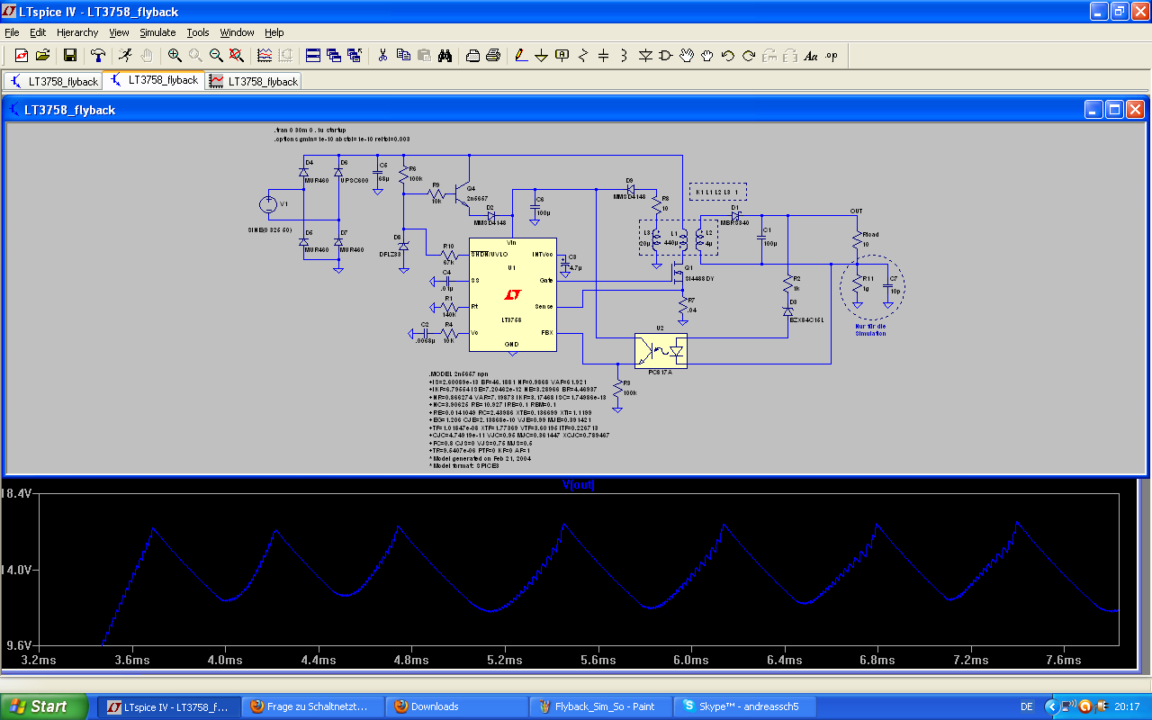Image resolution: width=1152 pixels, height=720 pixels.
Task: Select the Cut scissors tool
Action: 382,56
